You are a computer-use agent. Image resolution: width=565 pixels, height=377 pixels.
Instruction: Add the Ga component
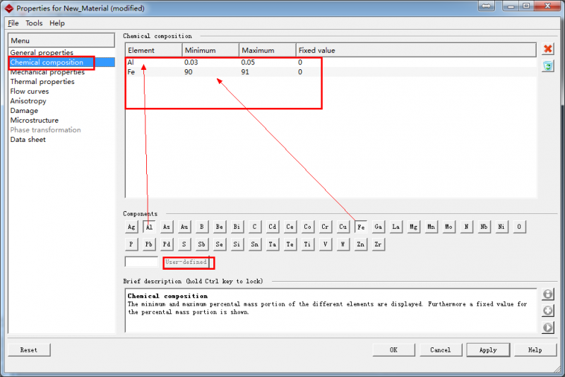pos(378,227)
